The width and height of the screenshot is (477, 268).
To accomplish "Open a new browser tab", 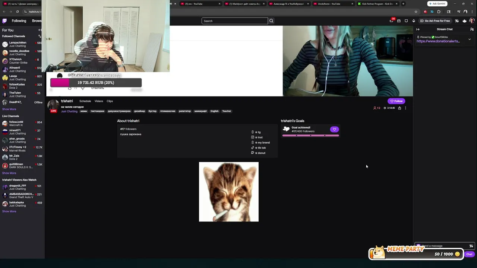I will click(x=403, y=4).
